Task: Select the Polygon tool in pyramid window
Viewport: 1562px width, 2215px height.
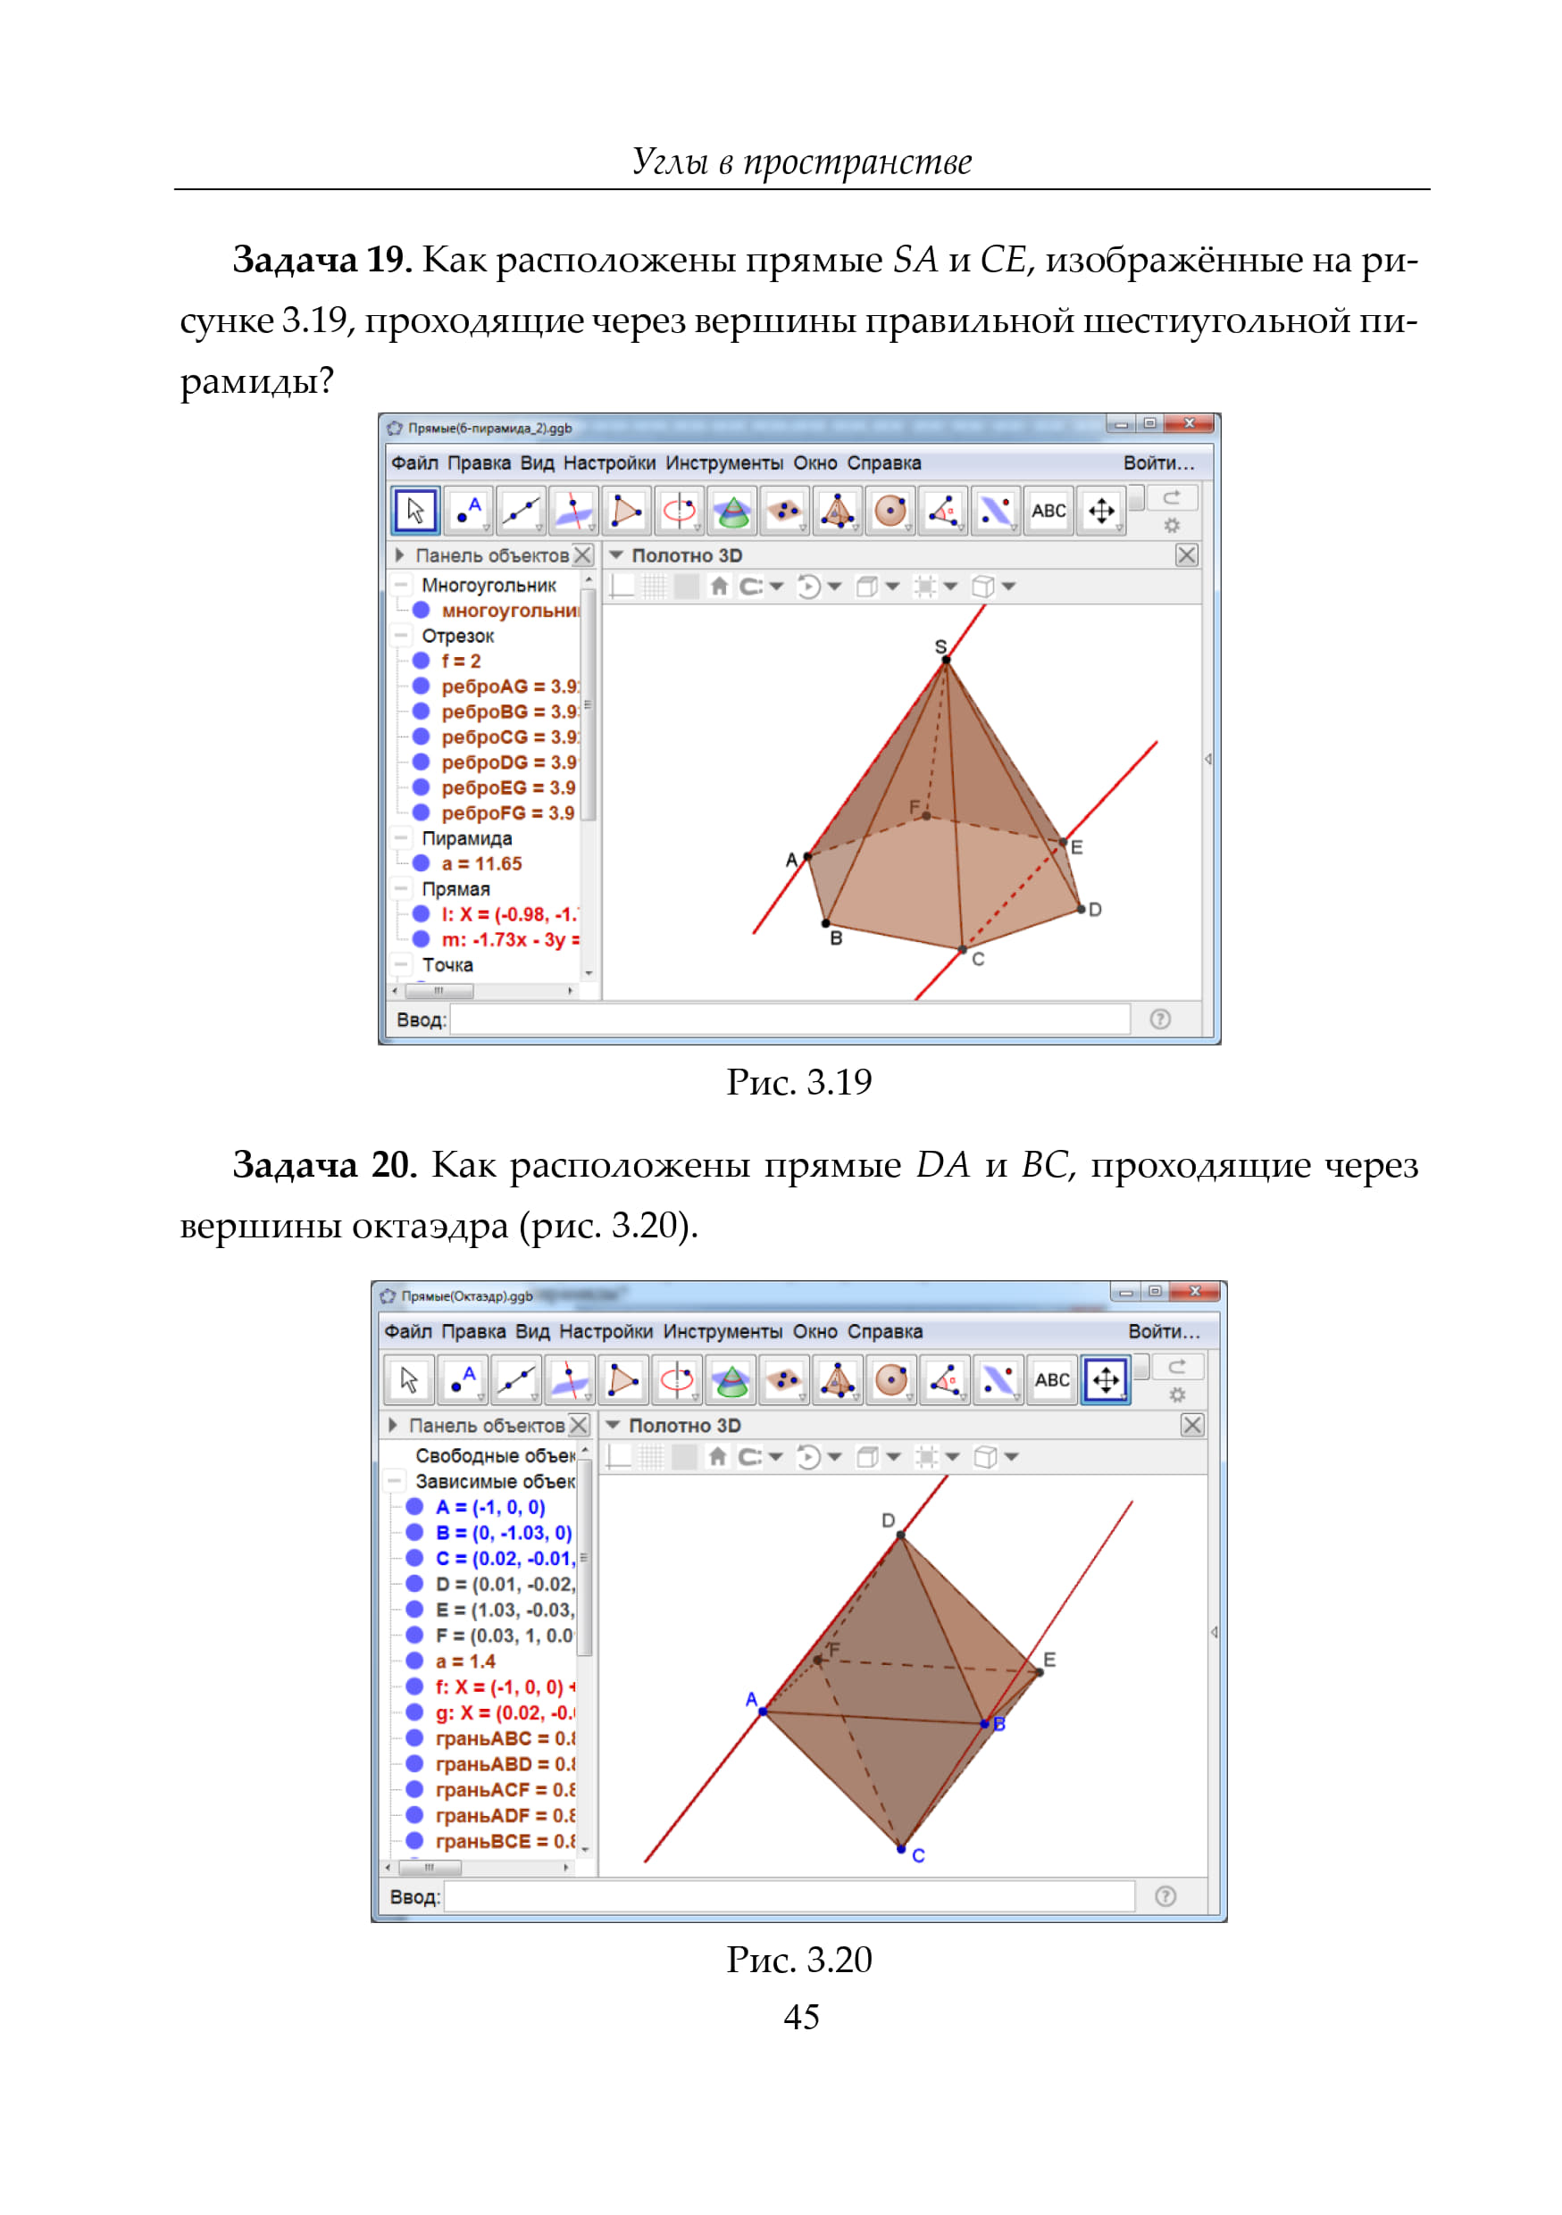Action: click(x=626, y=511)
